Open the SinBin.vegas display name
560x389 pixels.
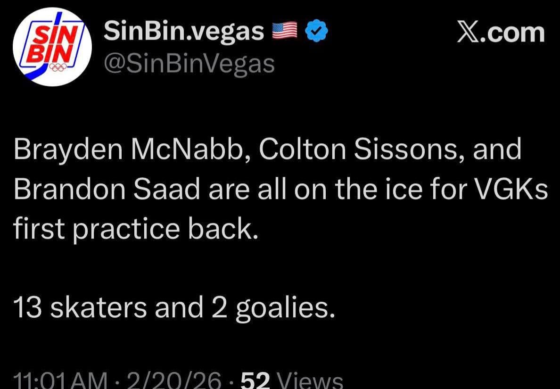[184, 32]
